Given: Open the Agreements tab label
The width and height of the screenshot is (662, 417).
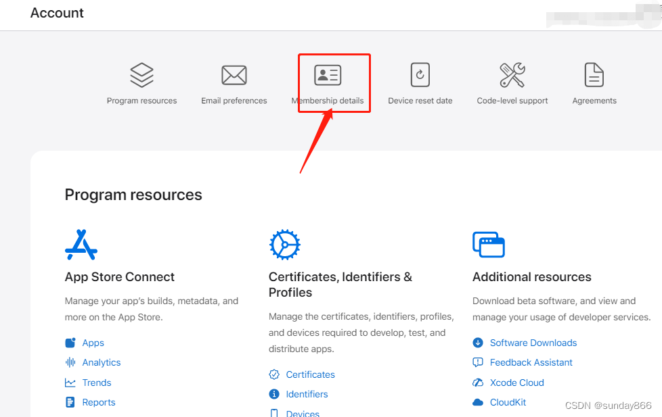Looking at the screenshot, I should click(594, 101).
